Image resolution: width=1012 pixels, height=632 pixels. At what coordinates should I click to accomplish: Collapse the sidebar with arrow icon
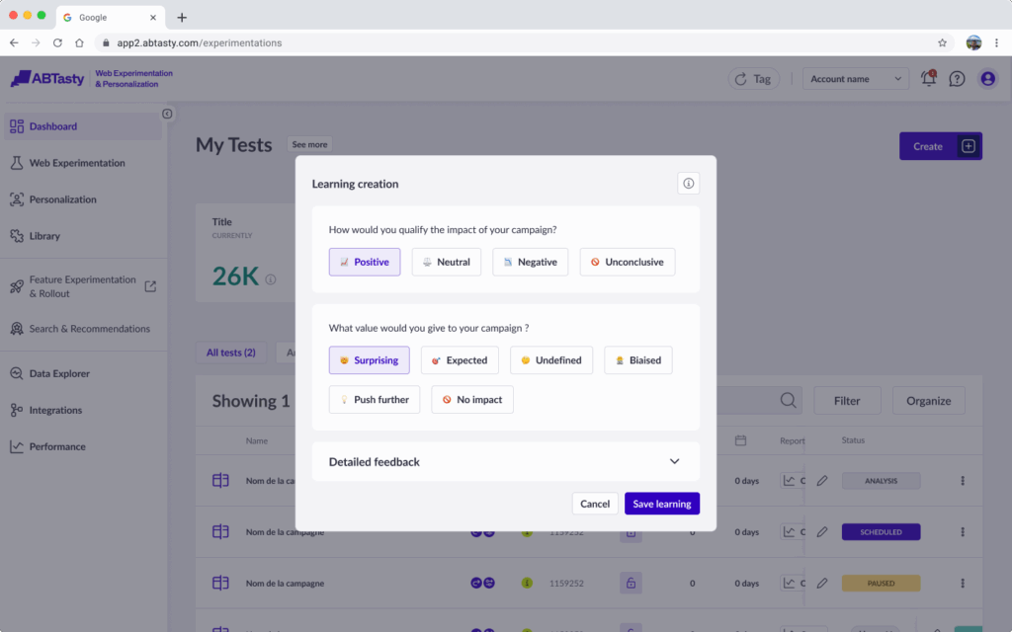(167, 114)
